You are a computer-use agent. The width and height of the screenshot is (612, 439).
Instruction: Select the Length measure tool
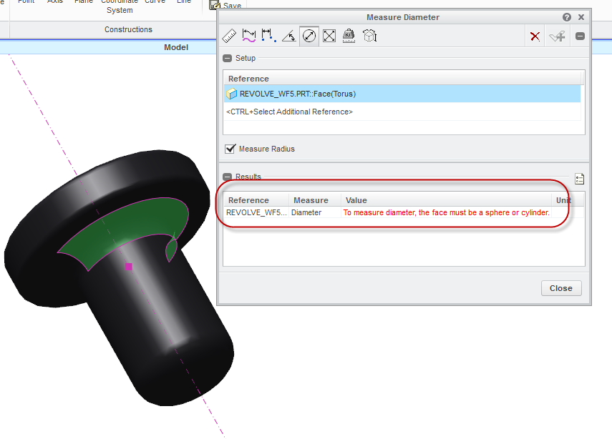[x=229, y=35]
